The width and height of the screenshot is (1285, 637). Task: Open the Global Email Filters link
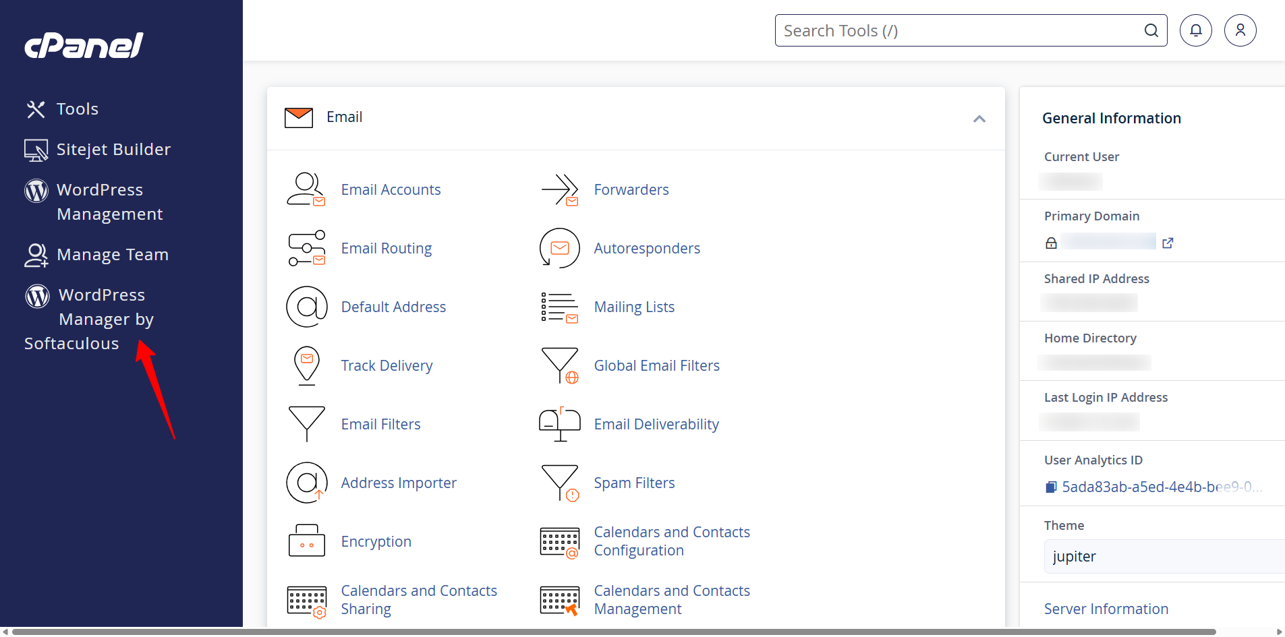(x=656, y=365)
